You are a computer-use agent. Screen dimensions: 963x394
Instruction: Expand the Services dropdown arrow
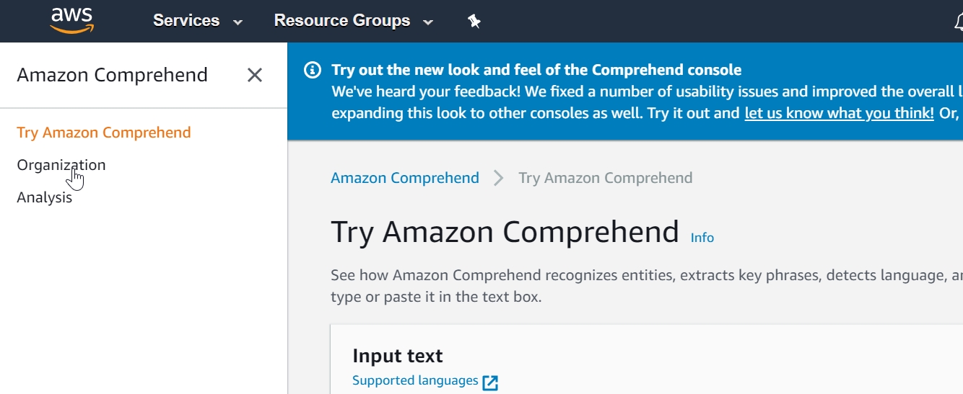click(x=238, y=22)
